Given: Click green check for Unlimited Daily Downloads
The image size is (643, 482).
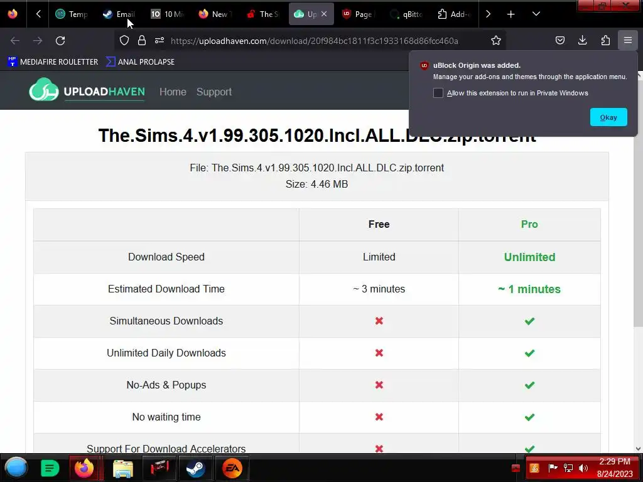Looking at the screenshot, I should (529, 353).
